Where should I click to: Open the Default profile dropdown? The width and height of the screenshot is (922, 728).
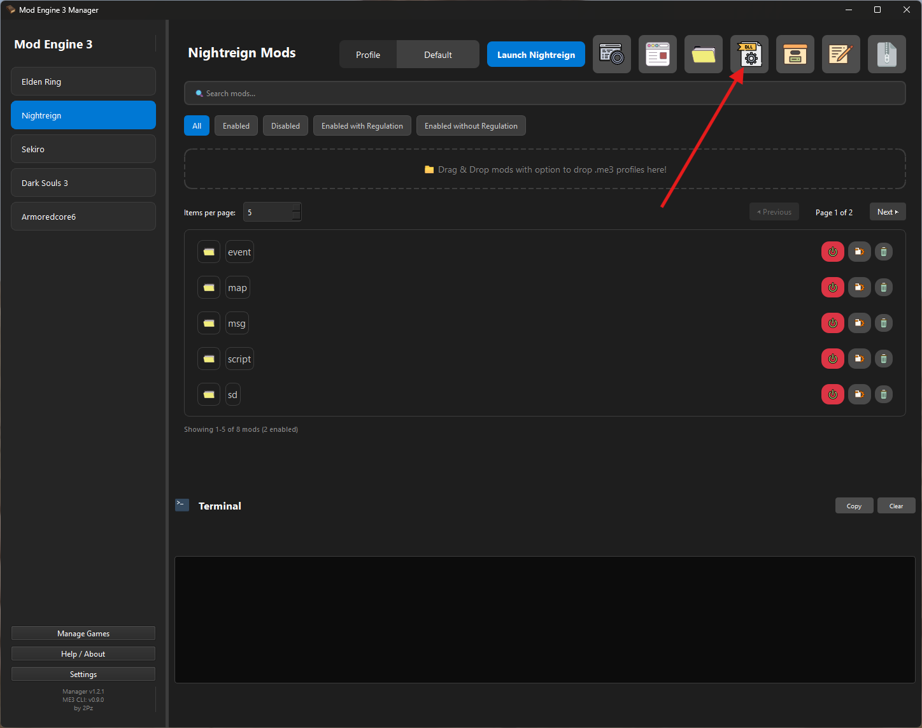tap(438, 55)
